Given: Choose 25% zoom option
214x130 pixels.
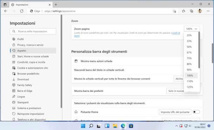Looking at the screenshot, I should [x=191, y=35].
